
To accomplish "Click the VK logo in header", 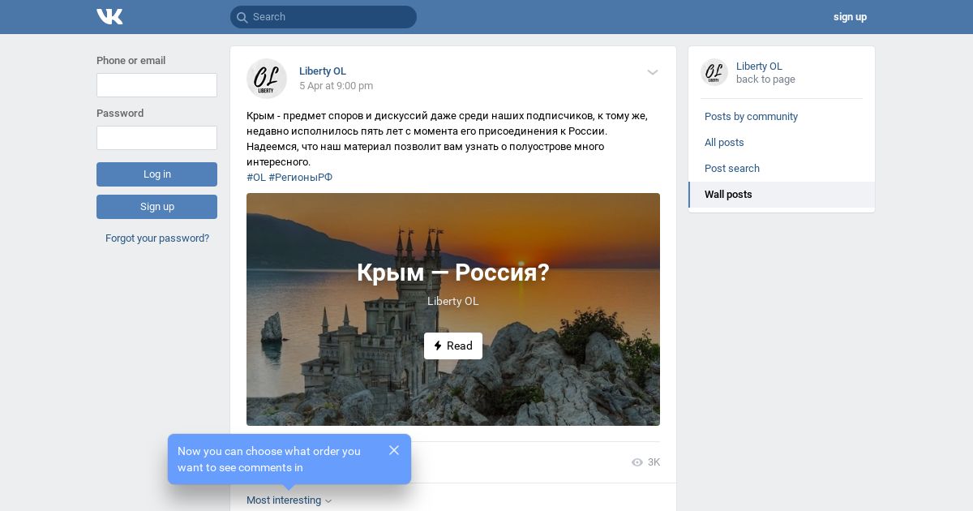I will pyautogui.click(x=109, y=16).
